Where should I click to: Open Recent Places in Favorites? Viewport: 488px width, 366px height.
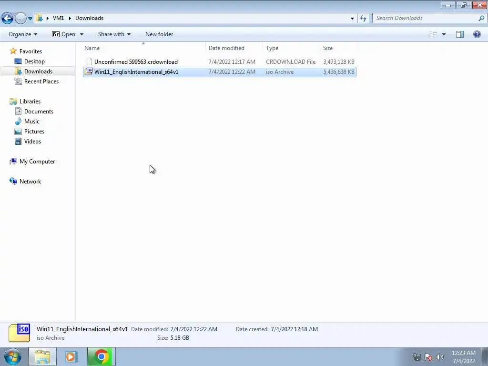point(41,81)
